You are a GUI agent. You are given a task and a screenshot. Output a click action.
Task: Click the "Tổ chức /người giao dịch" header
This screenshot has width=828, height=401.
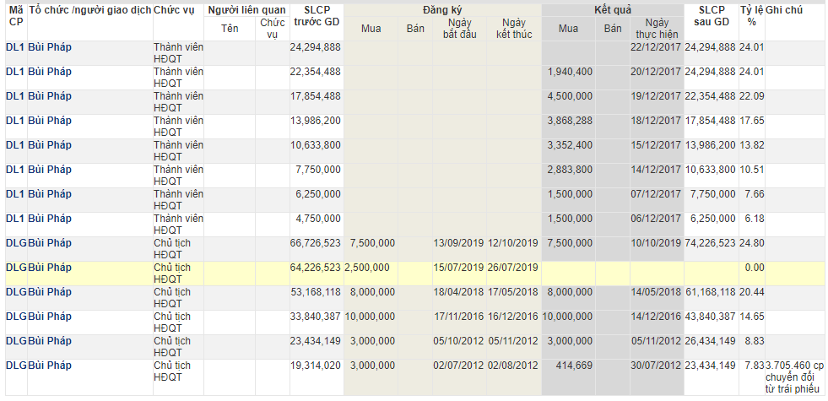tap(89, 9)
